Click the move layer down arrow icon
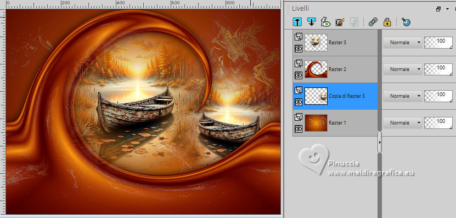 (312, 22)
